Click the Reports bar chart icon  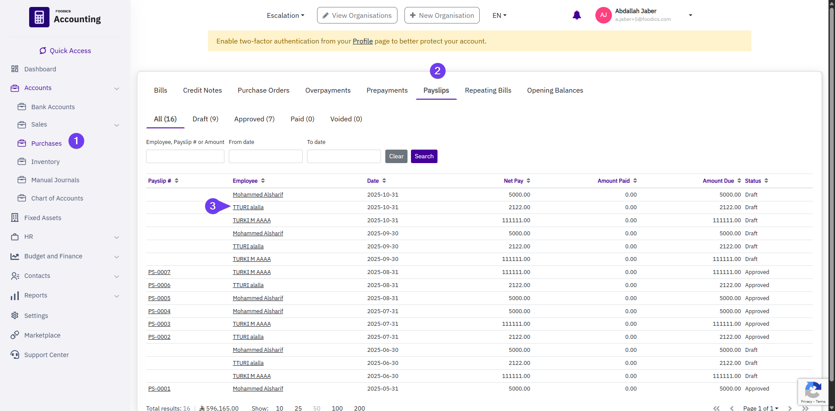click(x=15, y=296)
